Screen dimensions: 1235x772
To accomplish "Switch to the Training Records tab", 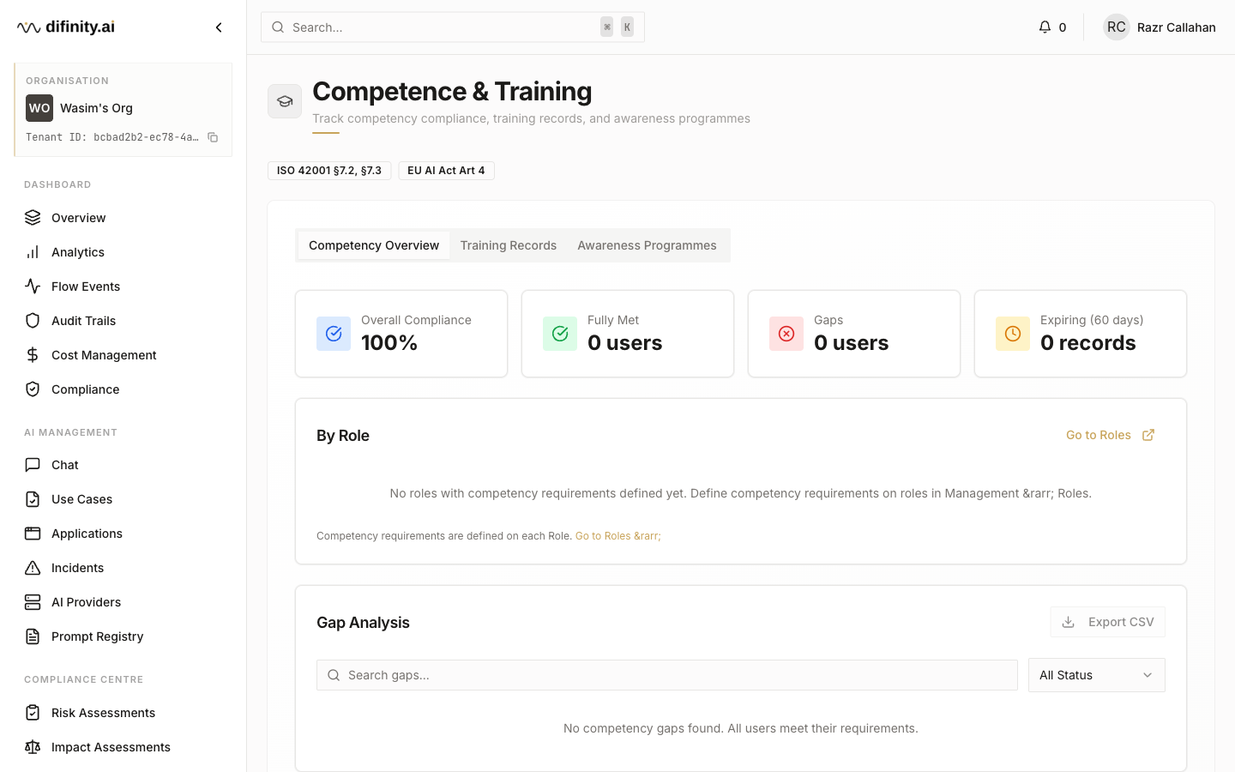I will [x=509, y=245].
